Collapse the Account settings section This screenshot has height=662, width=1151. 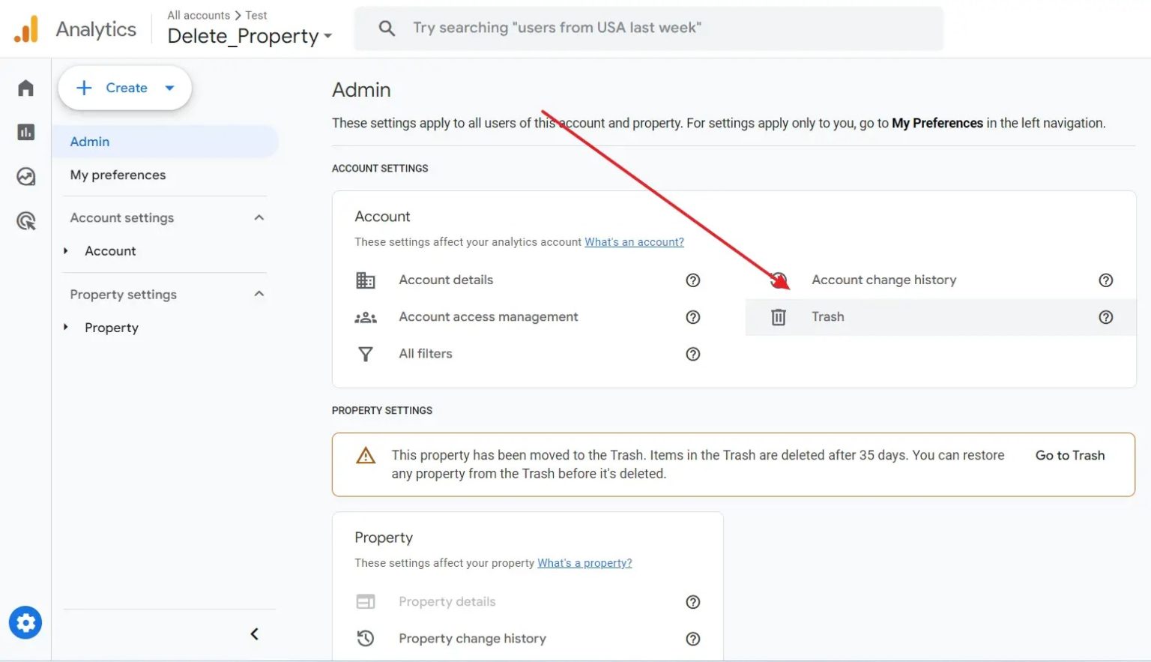pyautogui.click(x=259, y=217)
